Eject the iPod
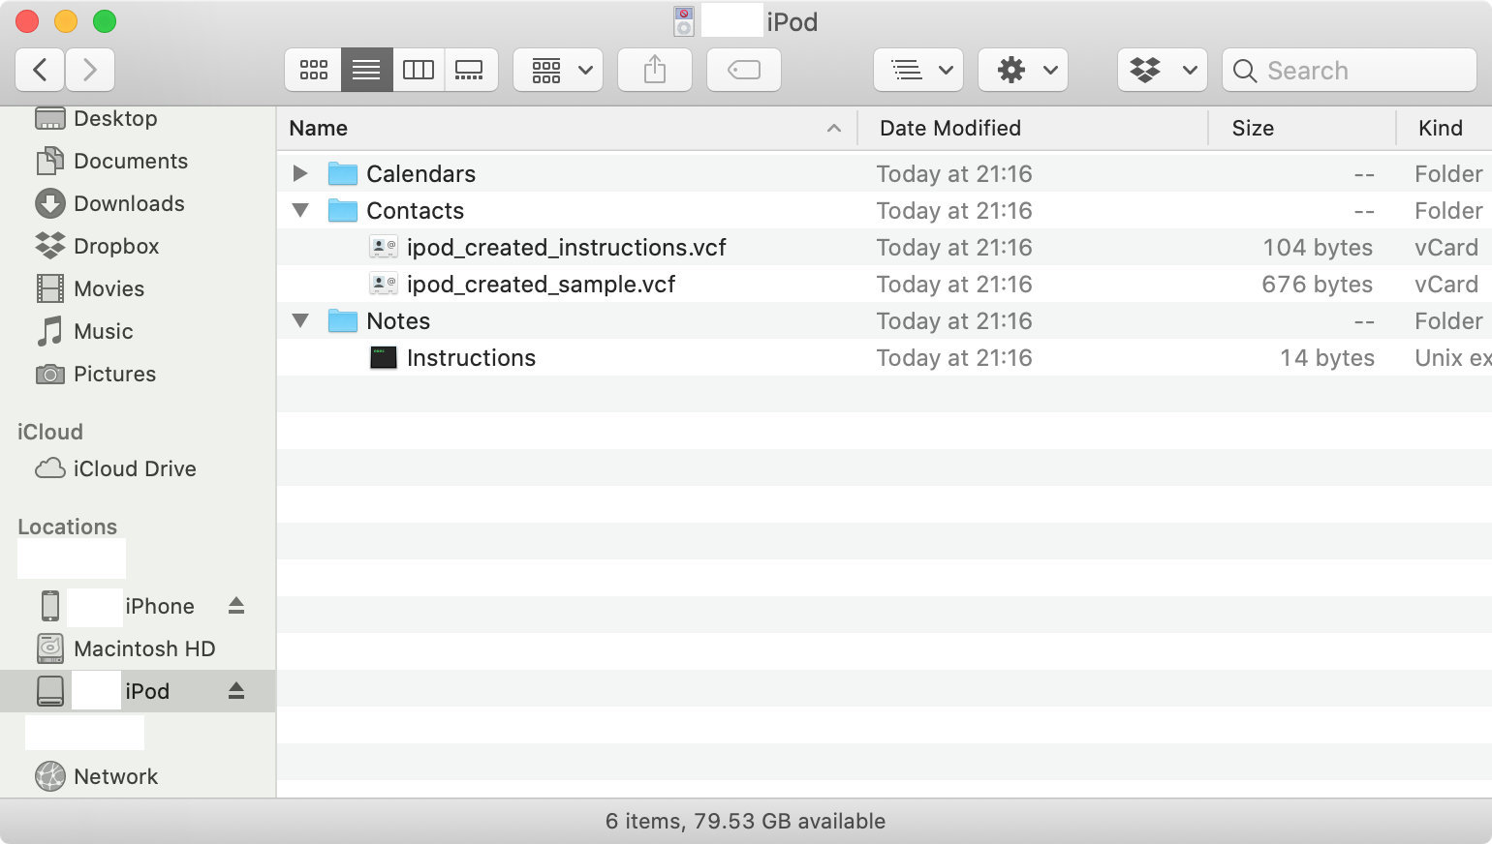 click(x=236, y=691)
